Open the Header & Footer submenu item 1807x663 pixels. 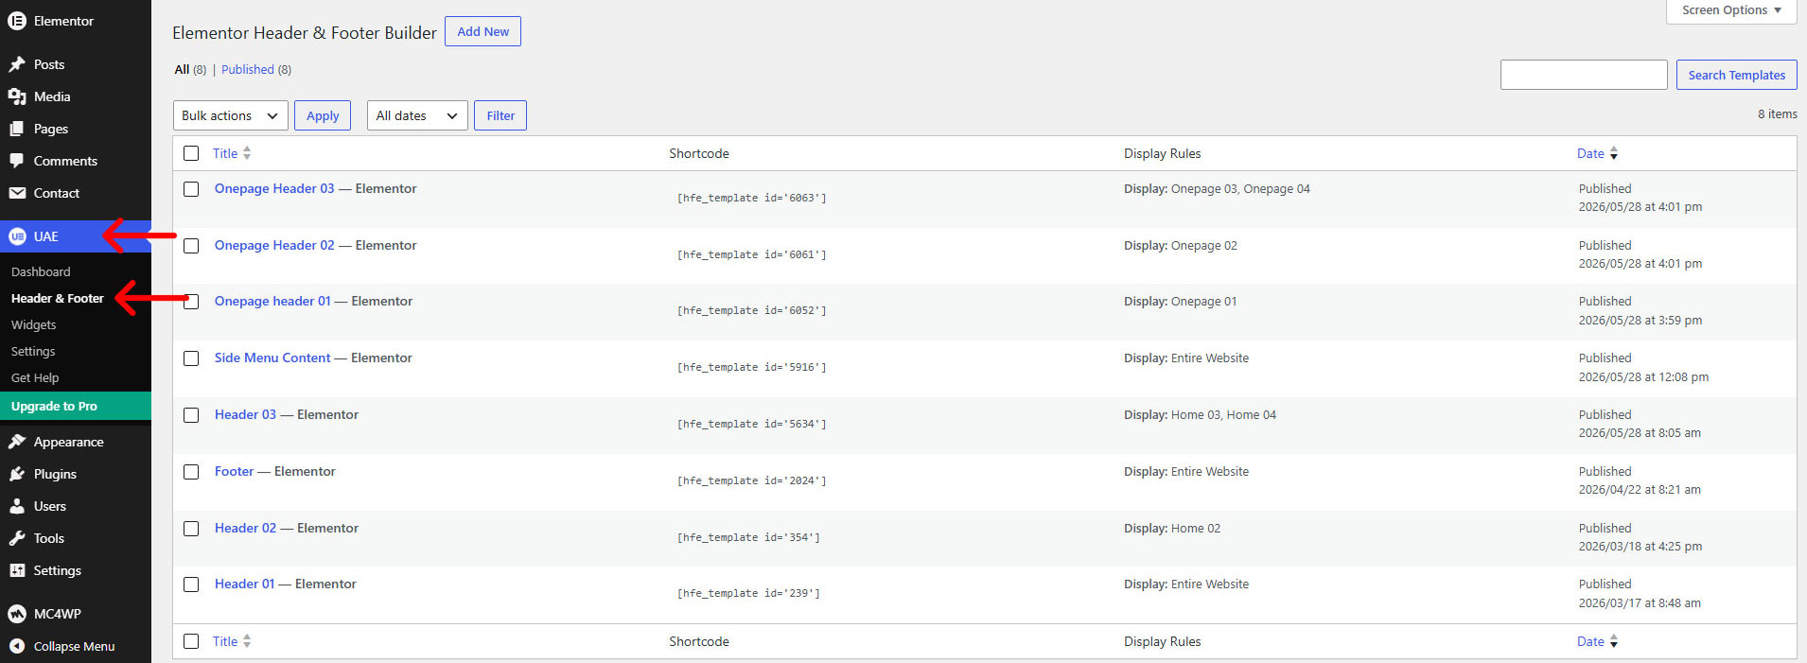click(58, 298)
